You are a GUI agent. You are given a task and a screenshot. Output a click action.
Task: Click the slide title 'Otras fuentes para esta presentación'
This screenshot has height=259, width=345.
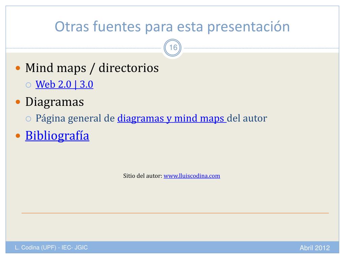[172, 26]
